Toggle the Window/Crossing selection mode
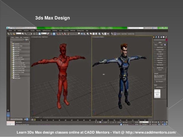 (x=31, y=34)
